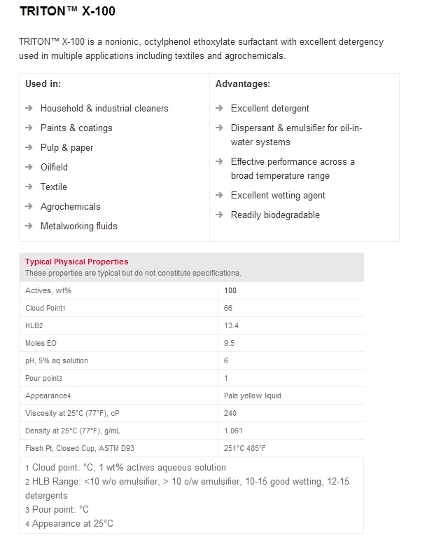Click the Metalworking fluids list item
Viewport: 427px width, 547px height.
[x=78, y=226]
